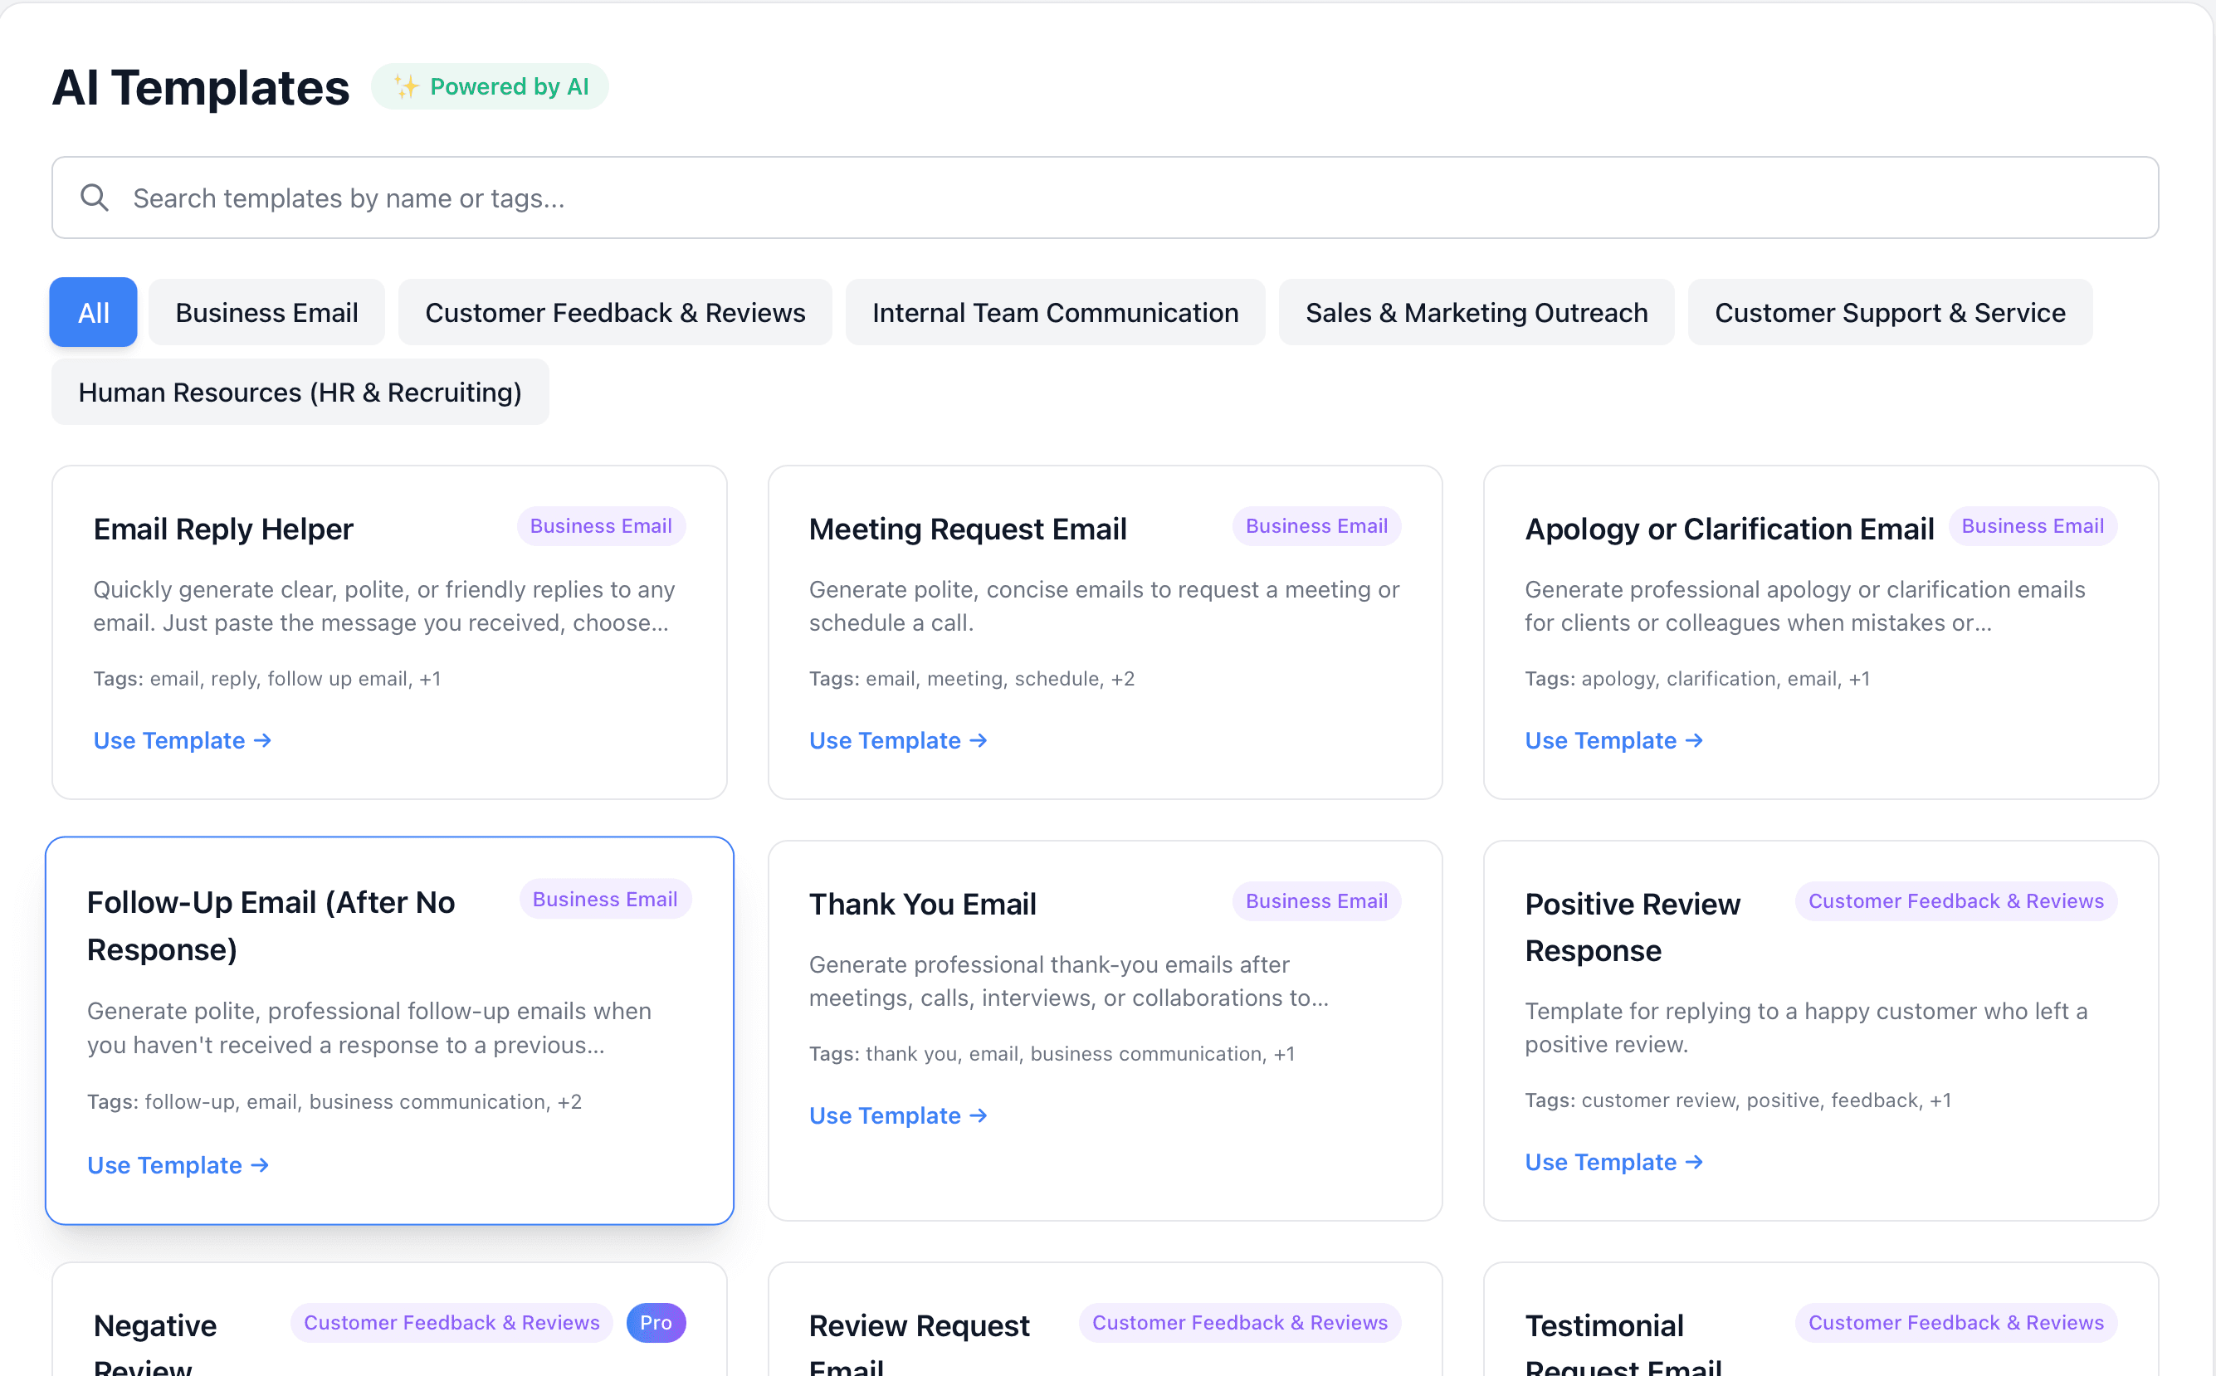Viewport: 2216px width, 1376px height.
Task: Click the arrow icon on Apology or Clarification Email card
Action: tap(1694, 740)
